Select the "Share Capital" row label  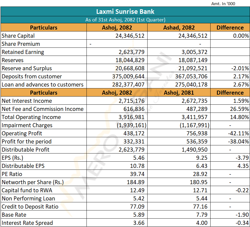point(18,36)
